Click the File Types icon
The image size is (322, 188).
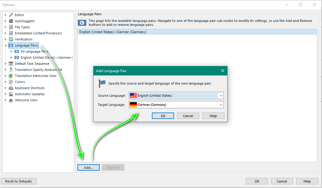pos(11,27)
